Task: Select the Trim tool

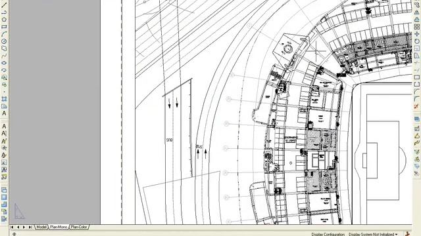Action: point(416,63)
